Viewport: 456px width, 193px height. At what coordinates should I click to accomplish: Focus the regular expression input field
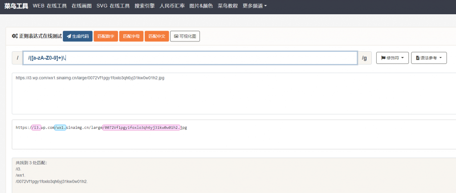(190, 58)
